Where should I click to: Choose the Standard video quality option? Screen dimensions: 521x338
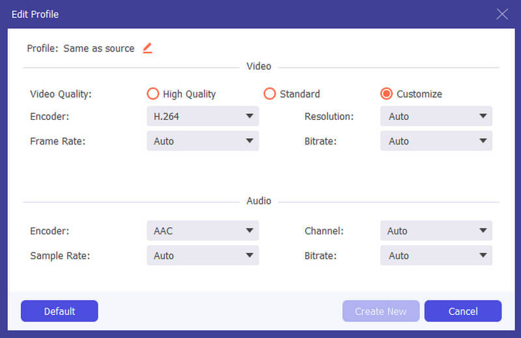[270, 94]
